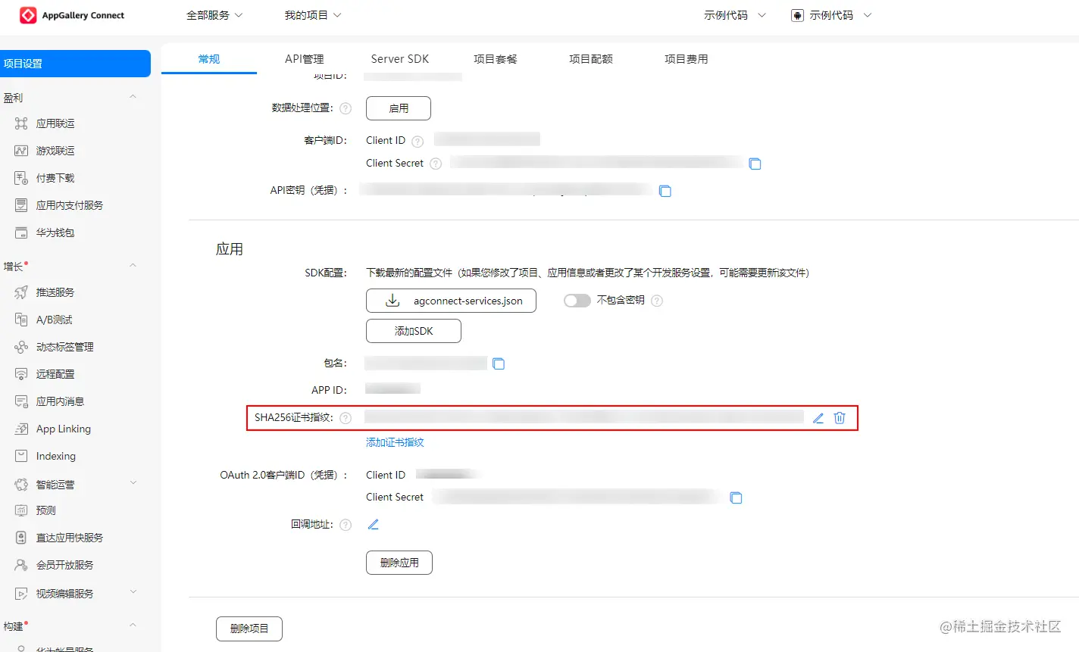Open the 华为钱包 sidebar icon
The width and height of the screenshot is (1079, 652).
click(x=21, y=232)
